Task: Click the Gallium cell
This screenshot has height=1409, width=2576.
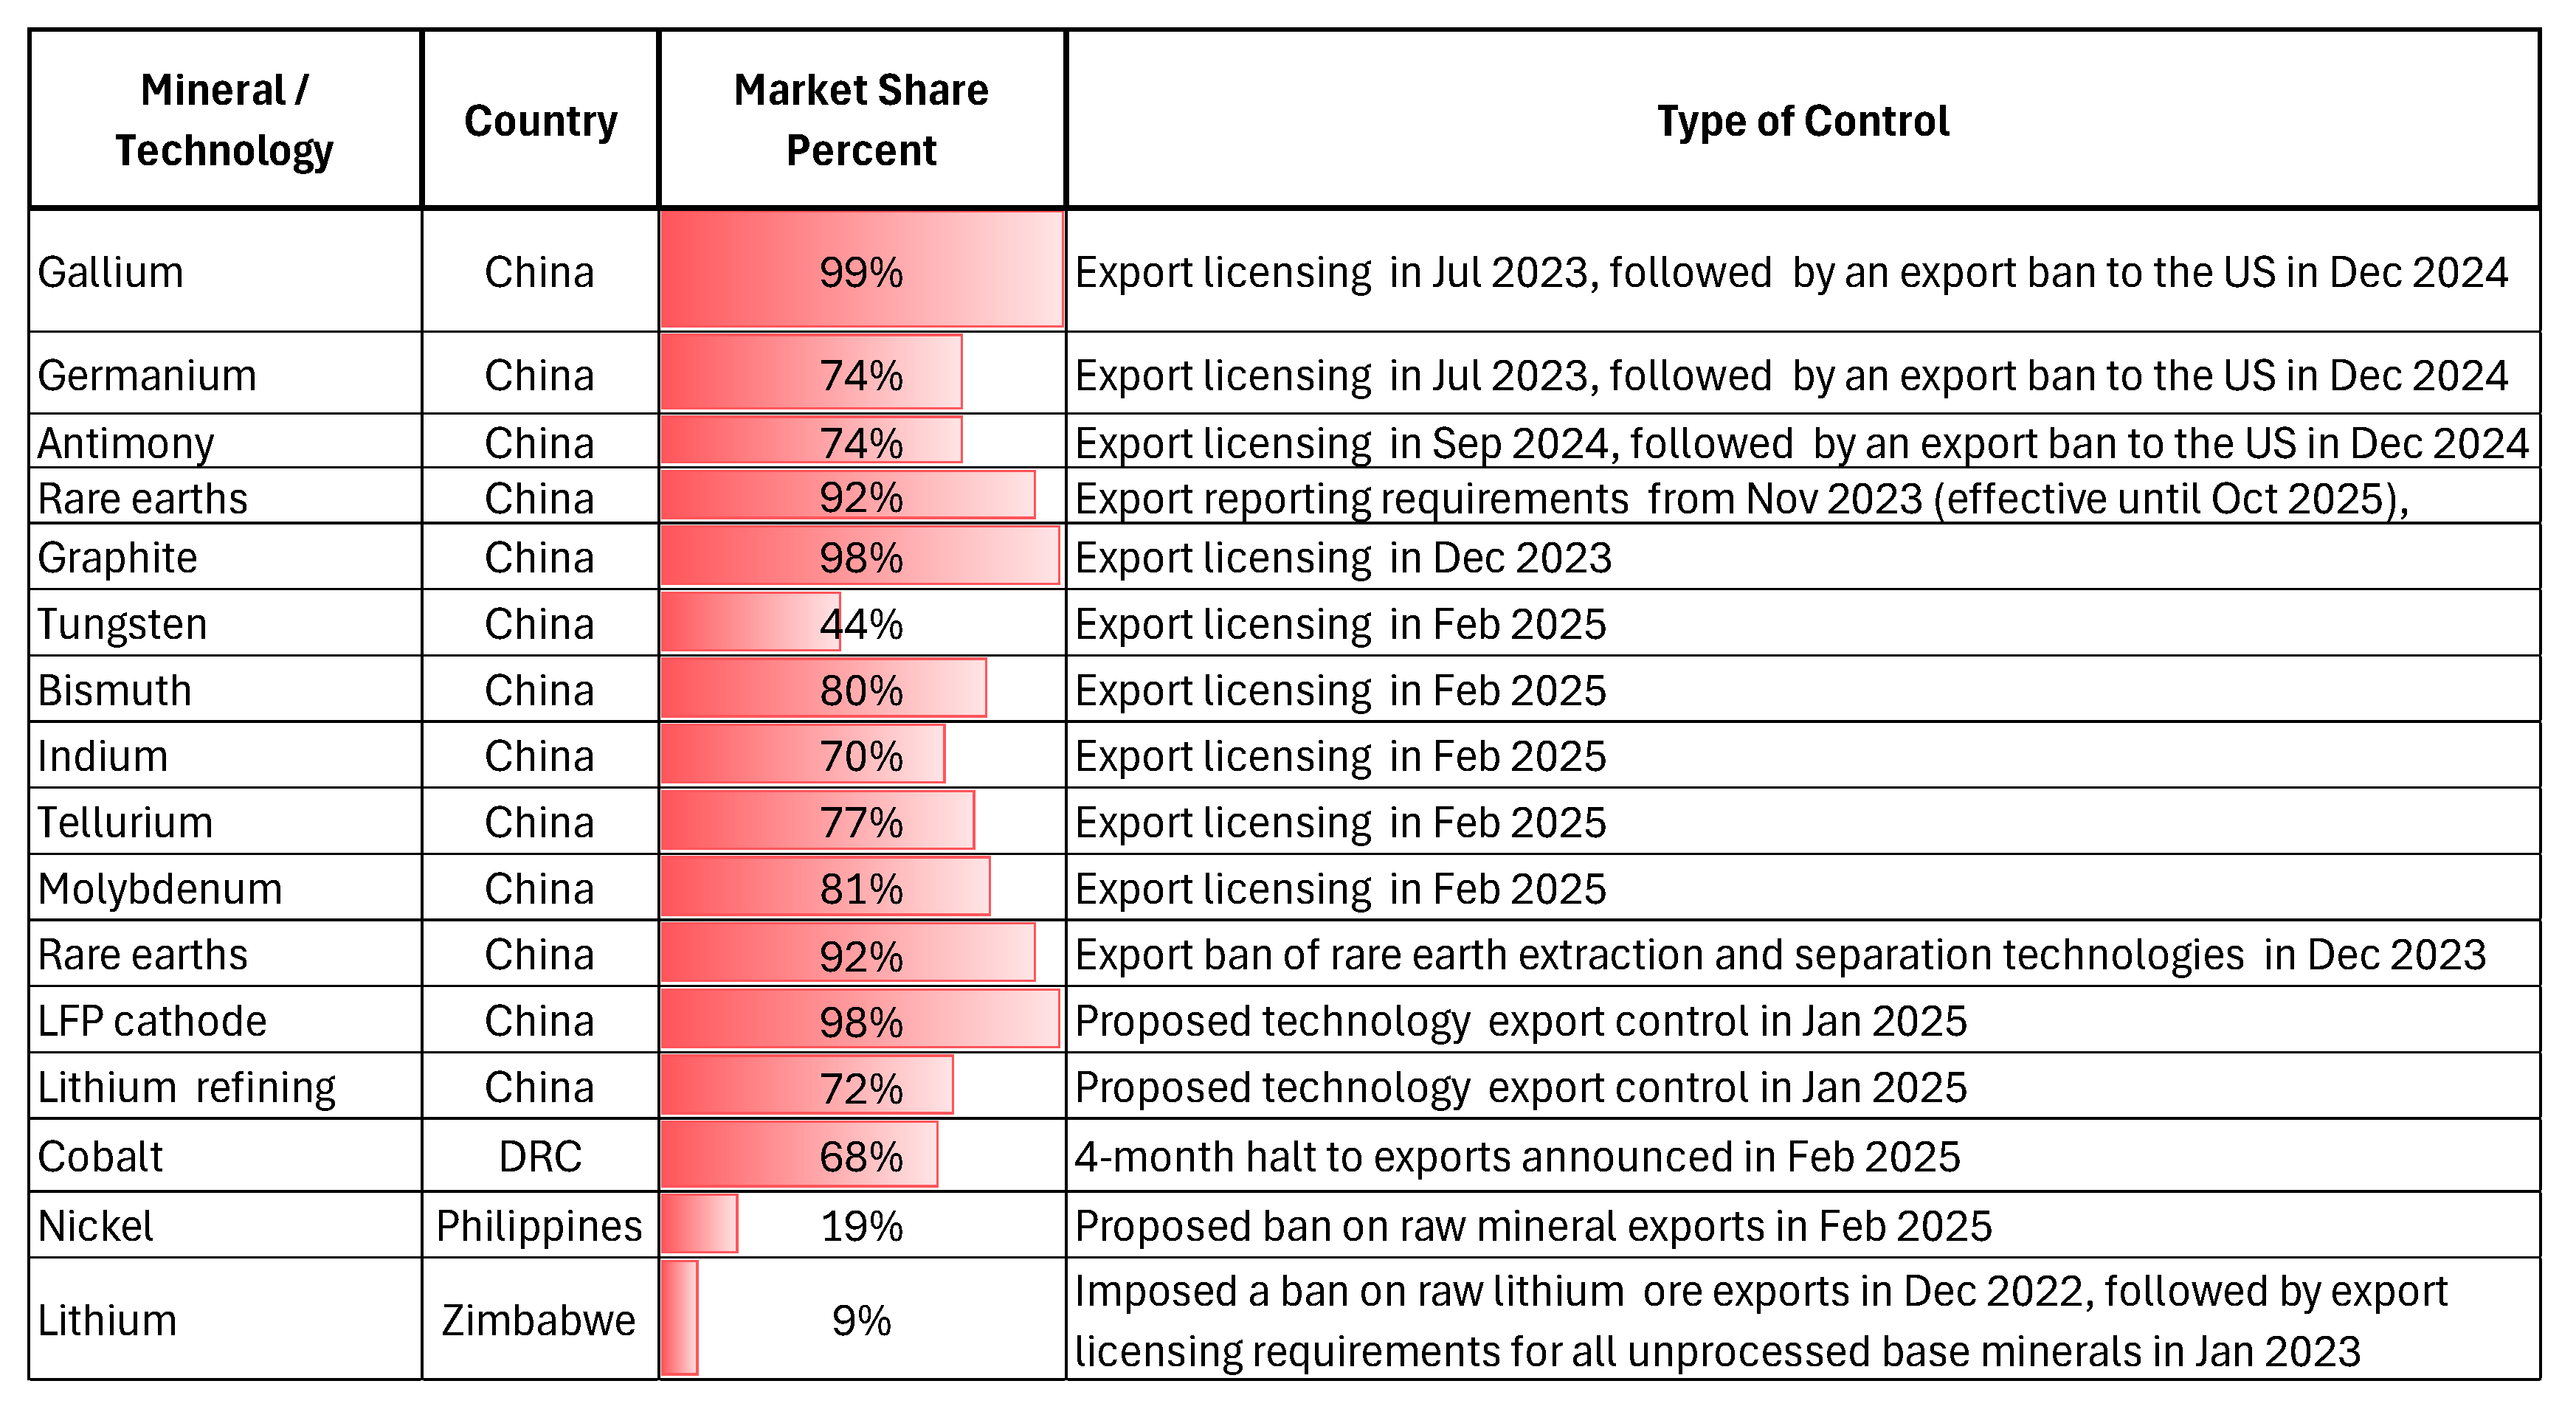Action: (x=111, y=272)
